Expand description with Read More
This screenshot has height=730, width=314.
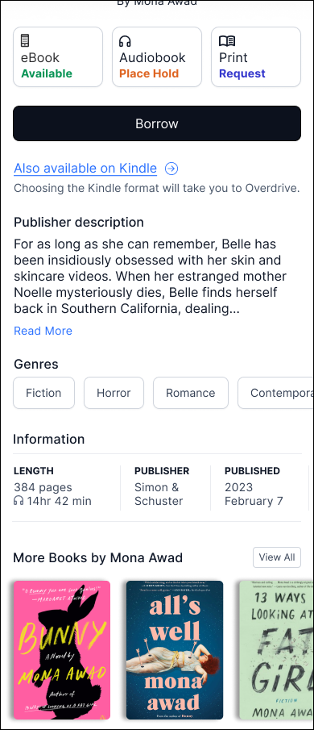click(x=43, y=331)
